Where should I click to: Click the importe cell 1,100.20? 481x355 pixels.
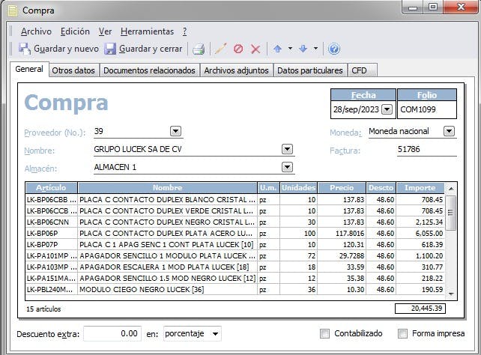(x=420, y=255)
